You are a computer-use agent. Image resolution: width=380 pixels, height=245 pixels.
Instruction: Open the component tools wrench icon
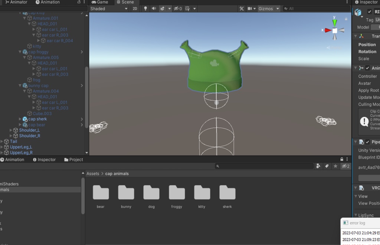click(241, 9)
